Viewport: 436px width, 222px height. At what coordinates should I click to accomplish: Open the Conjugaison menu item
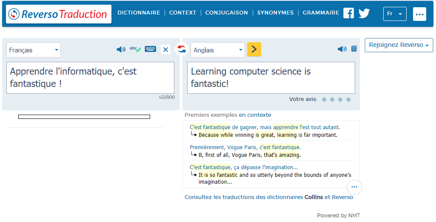click(226, 13)
